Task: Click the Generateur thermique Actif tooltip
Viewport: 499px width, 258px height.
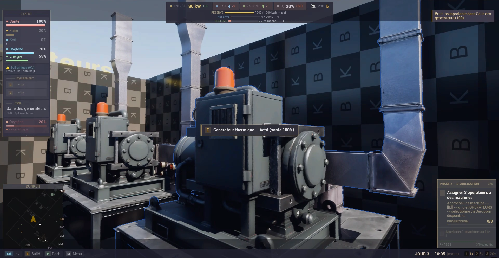Action: [x=249, y=130]
